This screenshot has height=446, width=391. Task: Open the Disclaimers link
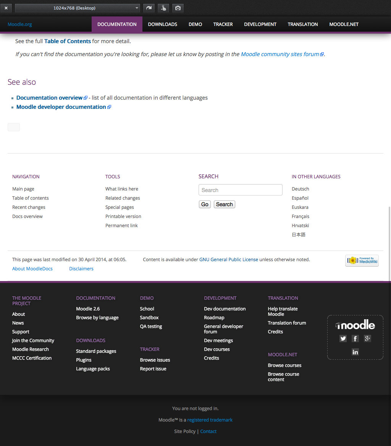[x=81, y=268]
